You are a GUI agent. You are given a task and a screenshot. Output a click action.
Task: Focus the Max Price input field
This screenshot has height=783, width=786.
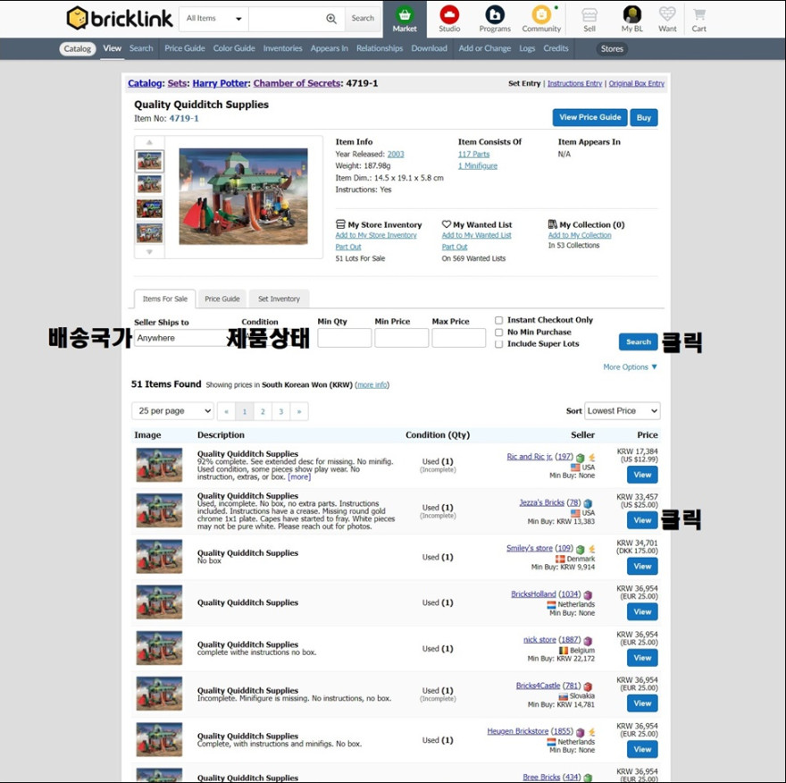[459, 338]
